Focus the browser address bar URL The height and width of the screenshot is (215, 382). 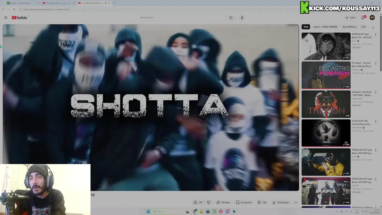[x=46, y=9]
